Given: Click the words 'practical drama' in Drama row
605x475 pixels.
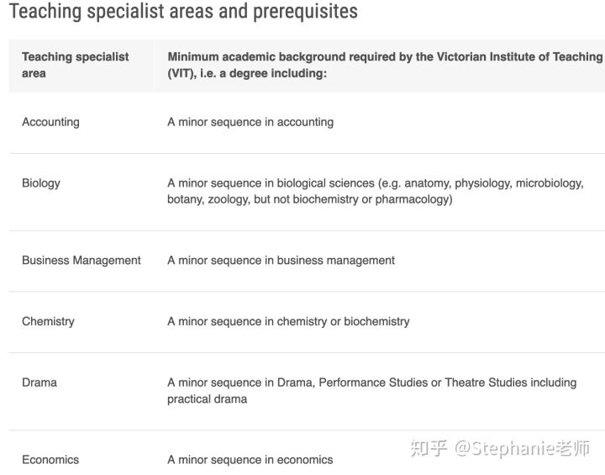Looking at the screenshot, I should coord(208,399).
